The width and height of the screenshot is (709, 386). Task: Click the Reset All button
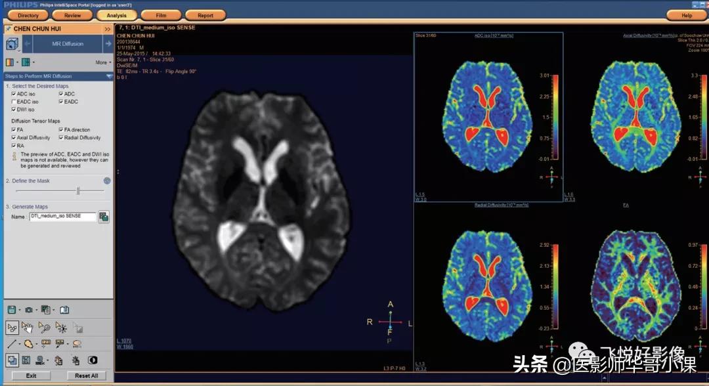click(86, 375)
